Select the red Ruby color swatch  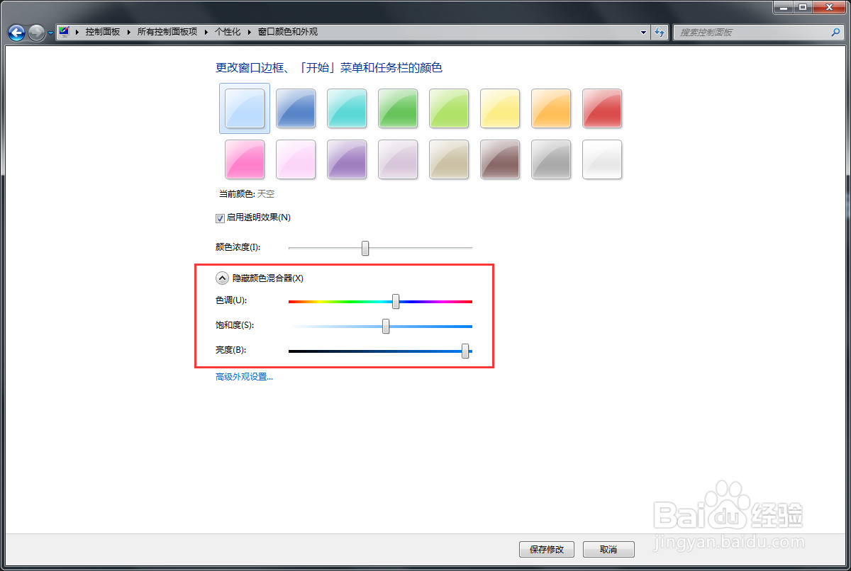[602, 108]
